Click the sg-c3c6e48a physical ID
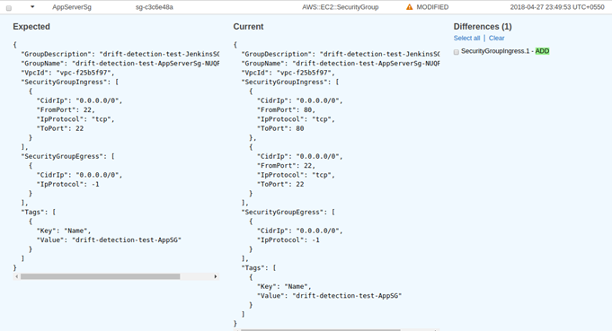This screenshot has height=331, width=612. (155, 7)
